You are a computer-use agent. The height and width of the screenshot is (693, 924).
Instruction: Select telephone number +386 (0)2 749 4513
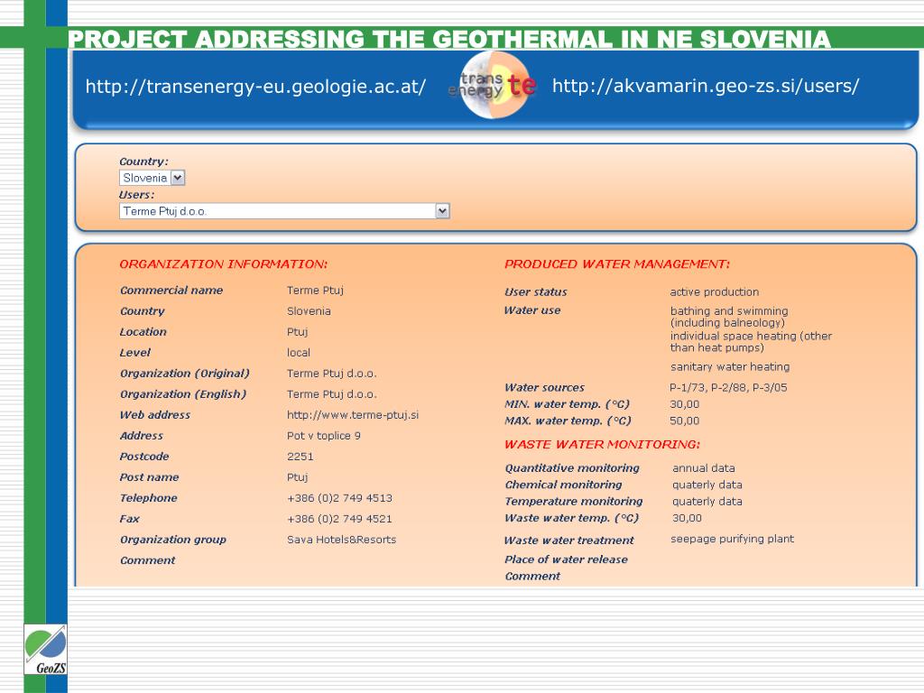(339, 498)
